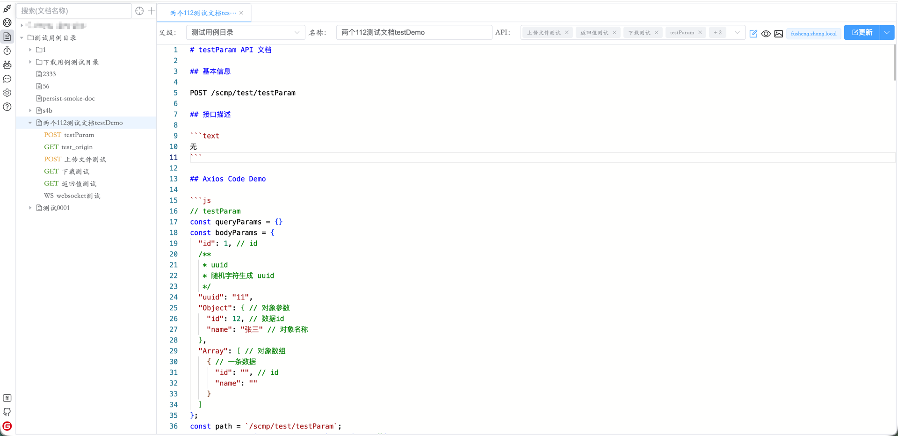Open the GitHub icon in sidebar
Image resolution: width=898 pixels, height=436 pixels.
(7, 412)
